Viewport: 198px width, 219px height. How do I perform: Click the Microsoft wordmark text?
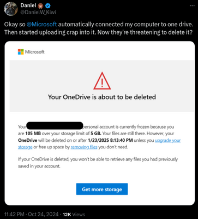[x=35, y=52]
